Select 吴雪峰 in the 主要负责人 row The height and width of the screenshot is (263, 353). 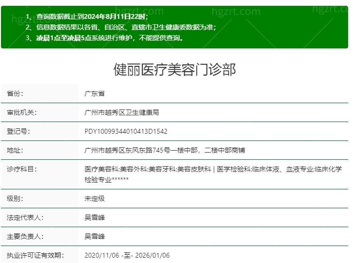95,236
